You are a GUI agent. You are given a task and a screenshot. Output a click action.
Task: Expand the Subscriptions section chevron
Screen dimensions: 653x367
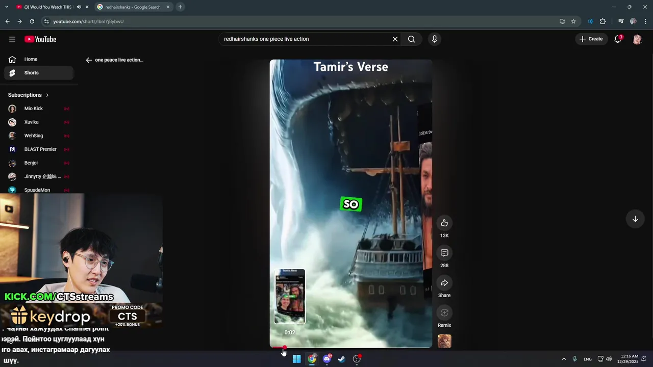(x=47, y=95)
